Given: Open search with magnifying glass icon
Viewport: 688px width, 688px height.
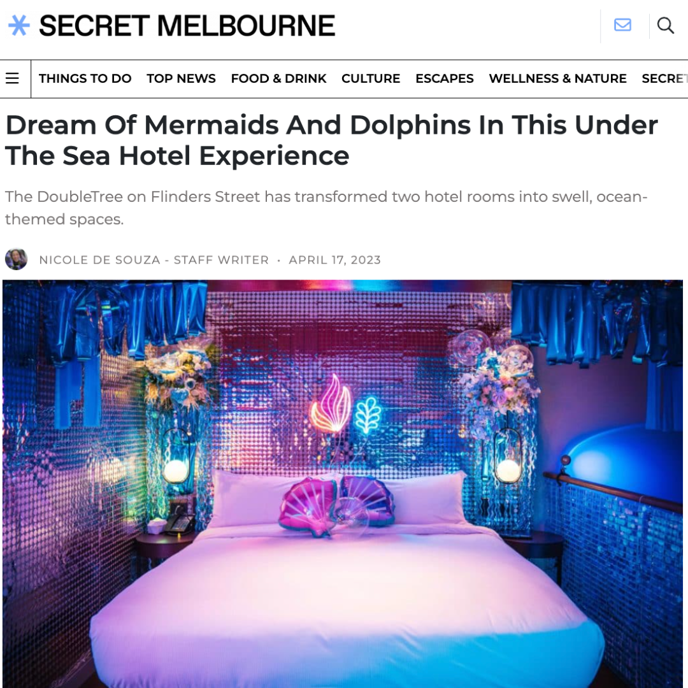Looking at the screenshot, I should click(665, 25).
